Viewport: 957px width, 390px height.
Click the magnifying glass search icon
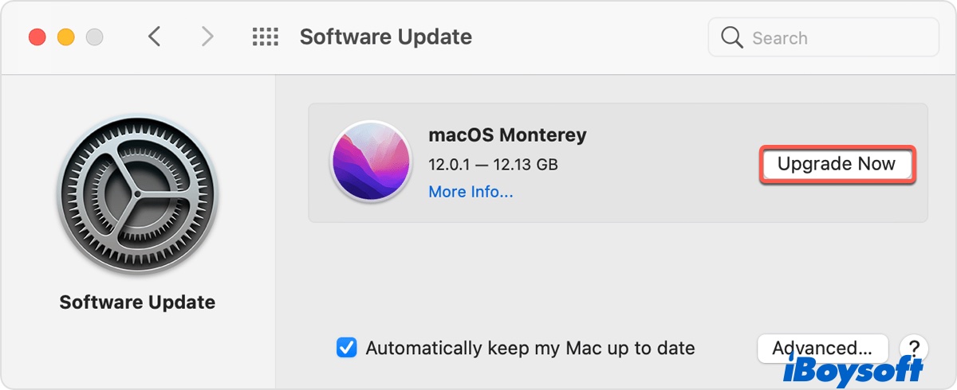[x=731, y=37]
